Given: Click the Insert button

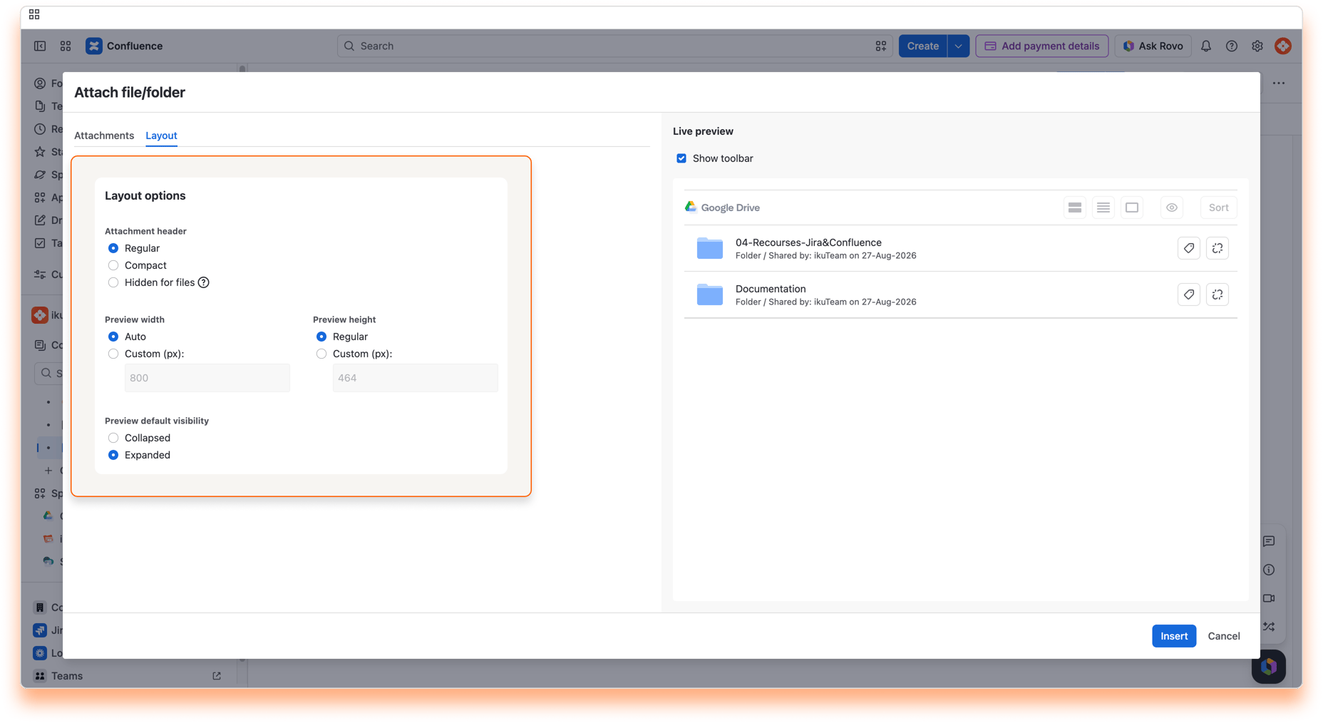Looking at the screenshot, I should [x=1174, y=636].
